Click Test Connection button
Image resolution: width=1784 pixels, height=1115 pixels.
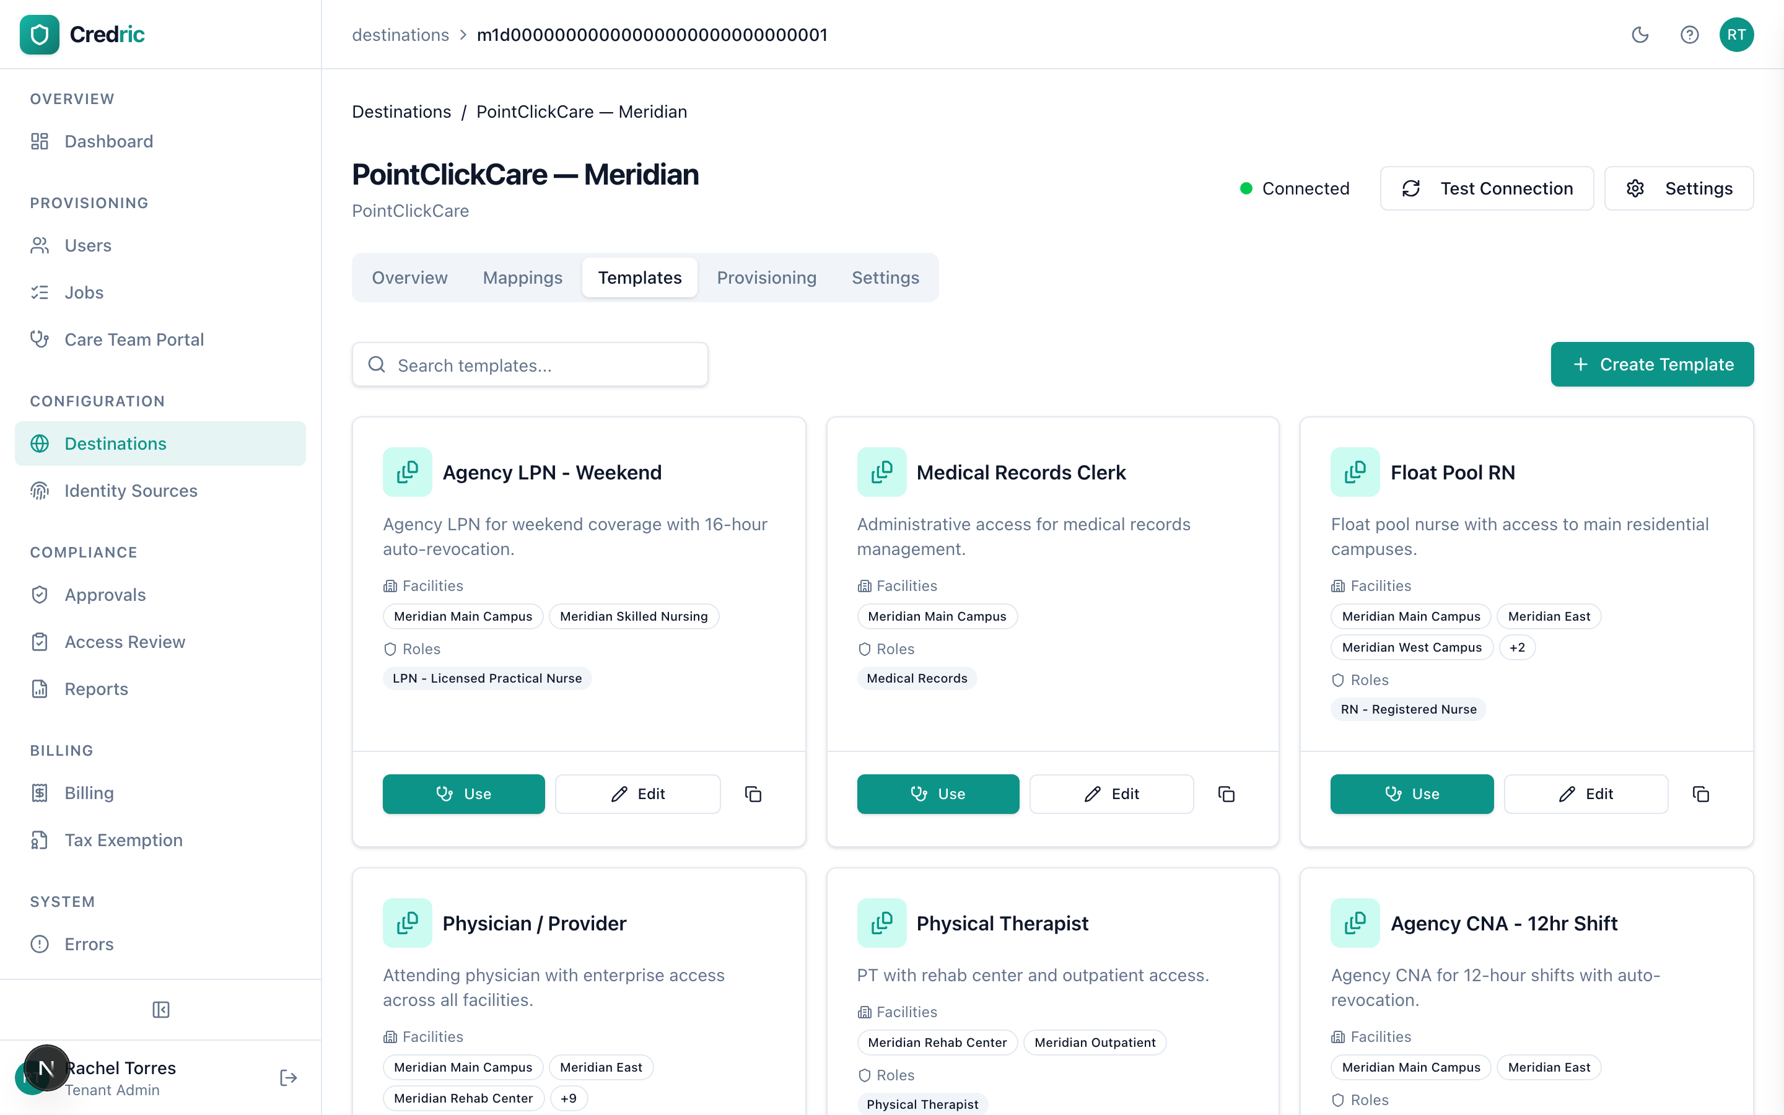coord(1486,189)
